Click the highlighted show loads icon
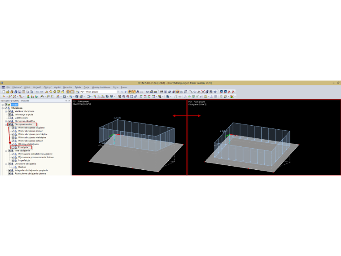 click(x=130, y=92)
